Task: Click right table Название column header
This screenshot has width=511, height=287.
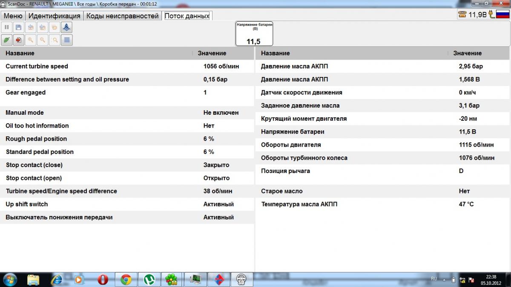Action: click(x=352, y=53)
